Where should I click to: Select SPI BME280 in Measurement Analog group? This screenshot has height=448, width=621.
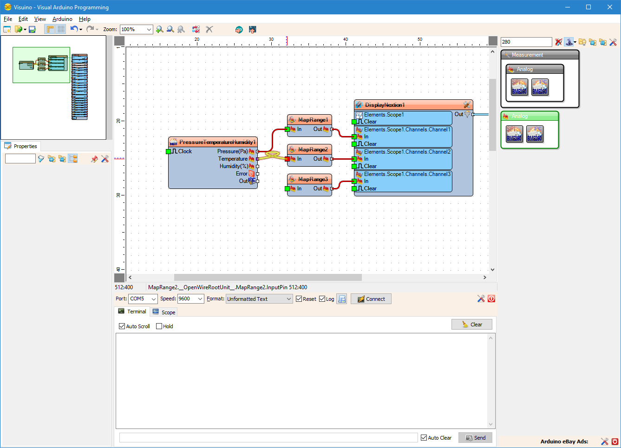coord(519,87)
